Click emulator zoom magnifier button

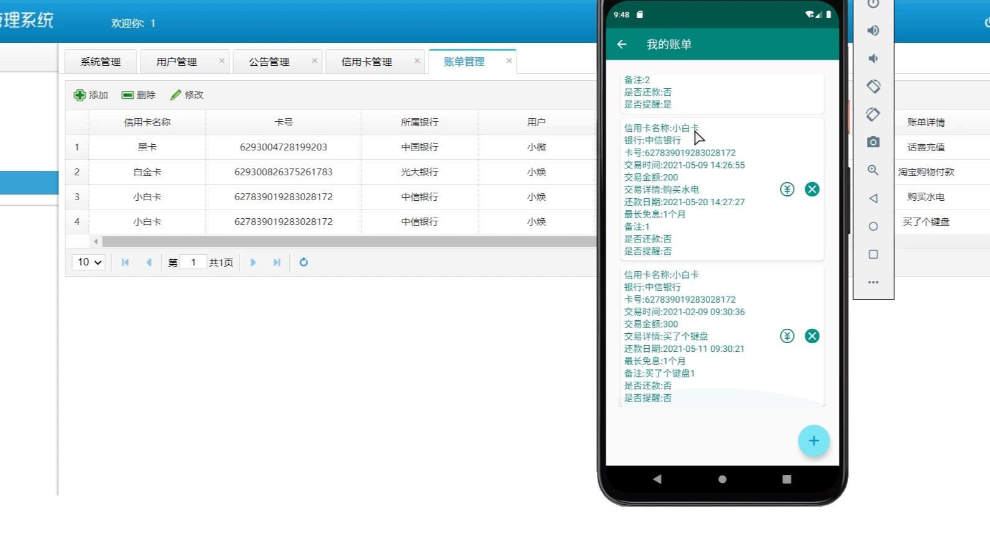(873, 170)
